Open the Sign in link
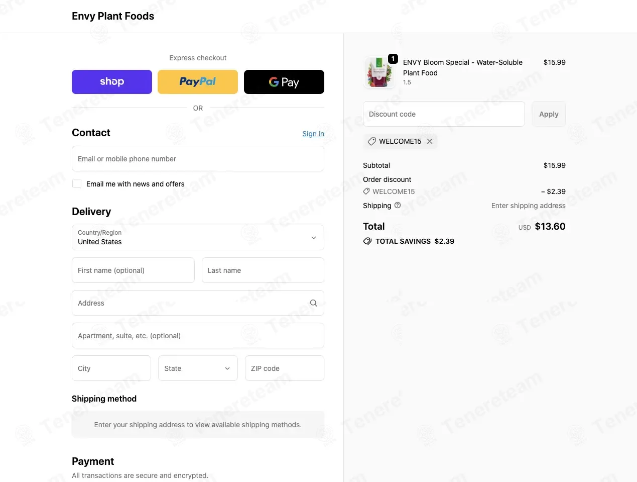This screenshot has width=637, height=482. tap(313, 134)
